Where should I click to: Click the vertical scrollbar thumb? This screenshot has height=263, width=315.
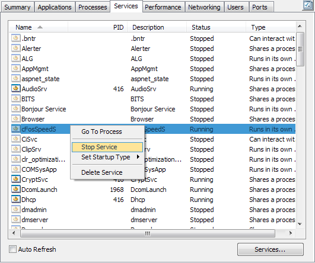click(300, 49)
